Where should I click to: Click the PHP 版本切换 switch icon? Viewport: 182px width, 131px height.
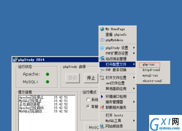click(102, 70)
